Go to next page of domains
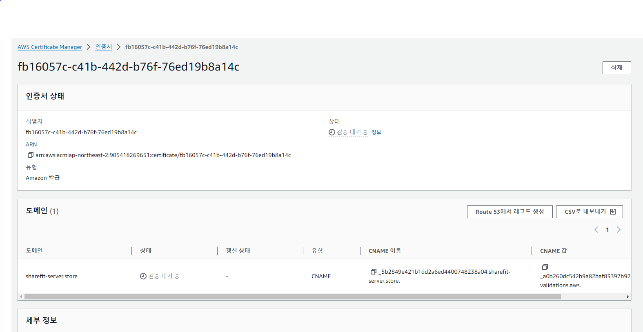 (x=619, y=230)
